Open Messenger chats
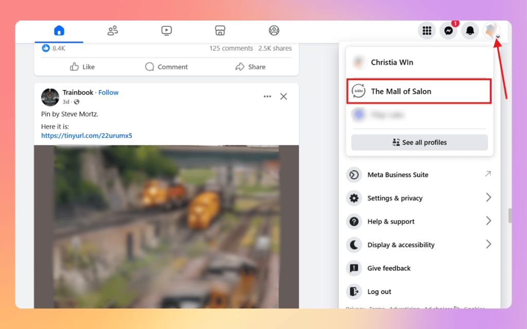 (x=448, y=31)
